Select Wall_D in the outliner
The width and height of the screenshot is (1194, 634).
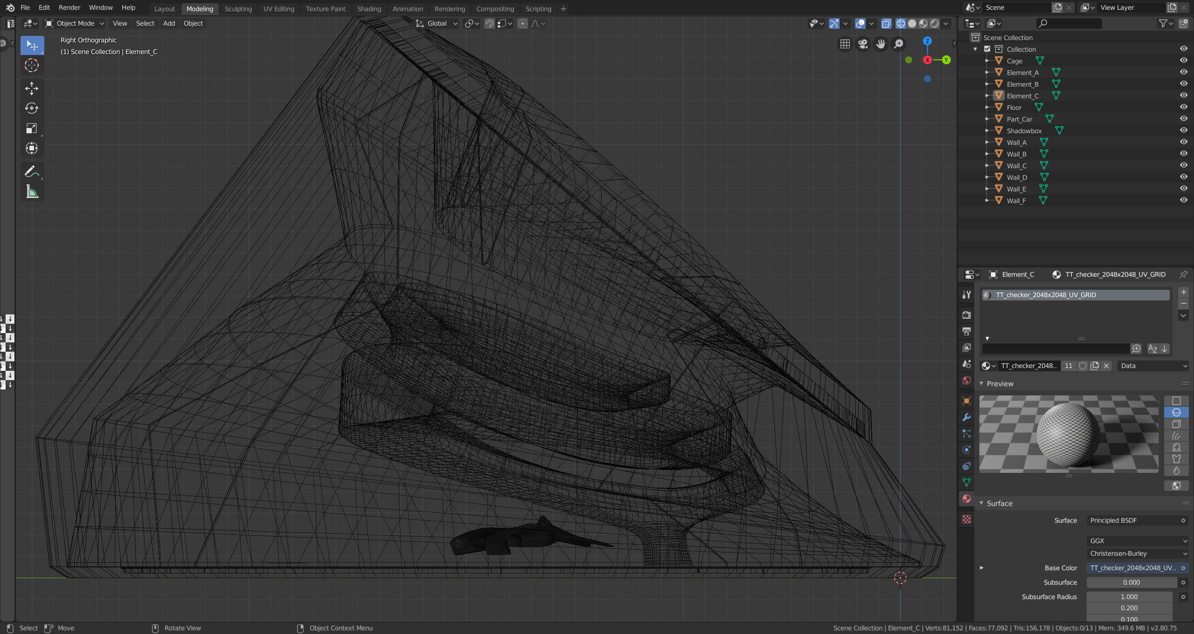pyautogui.click(x=1016, y=177)
